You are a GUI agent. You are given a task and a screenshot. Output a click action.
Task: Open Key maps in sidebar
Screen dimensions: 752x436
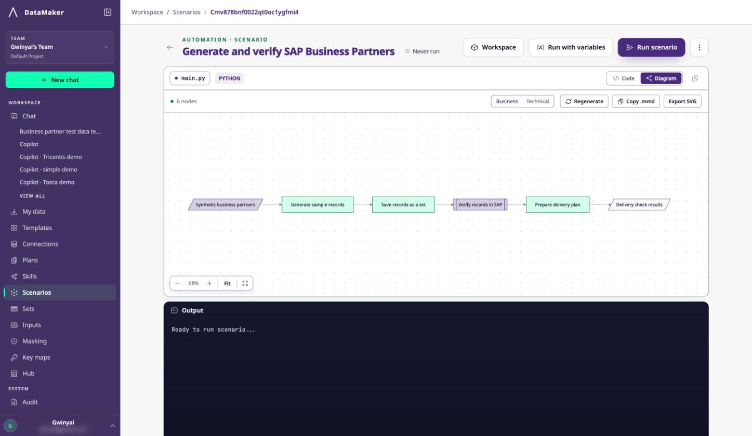click(x=60, y=357)
